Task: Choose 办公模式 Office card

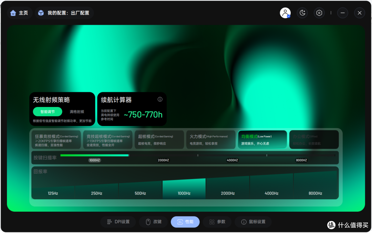Action: tap(314, 140)
